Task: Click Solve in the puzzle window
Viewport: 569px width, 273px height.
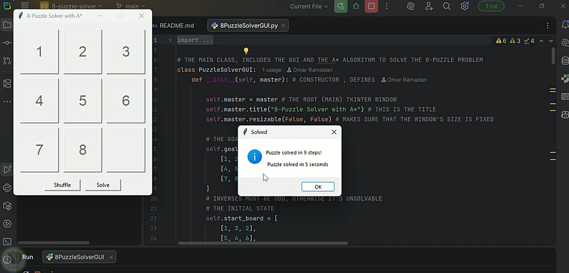Action: (x=103, y=185)
